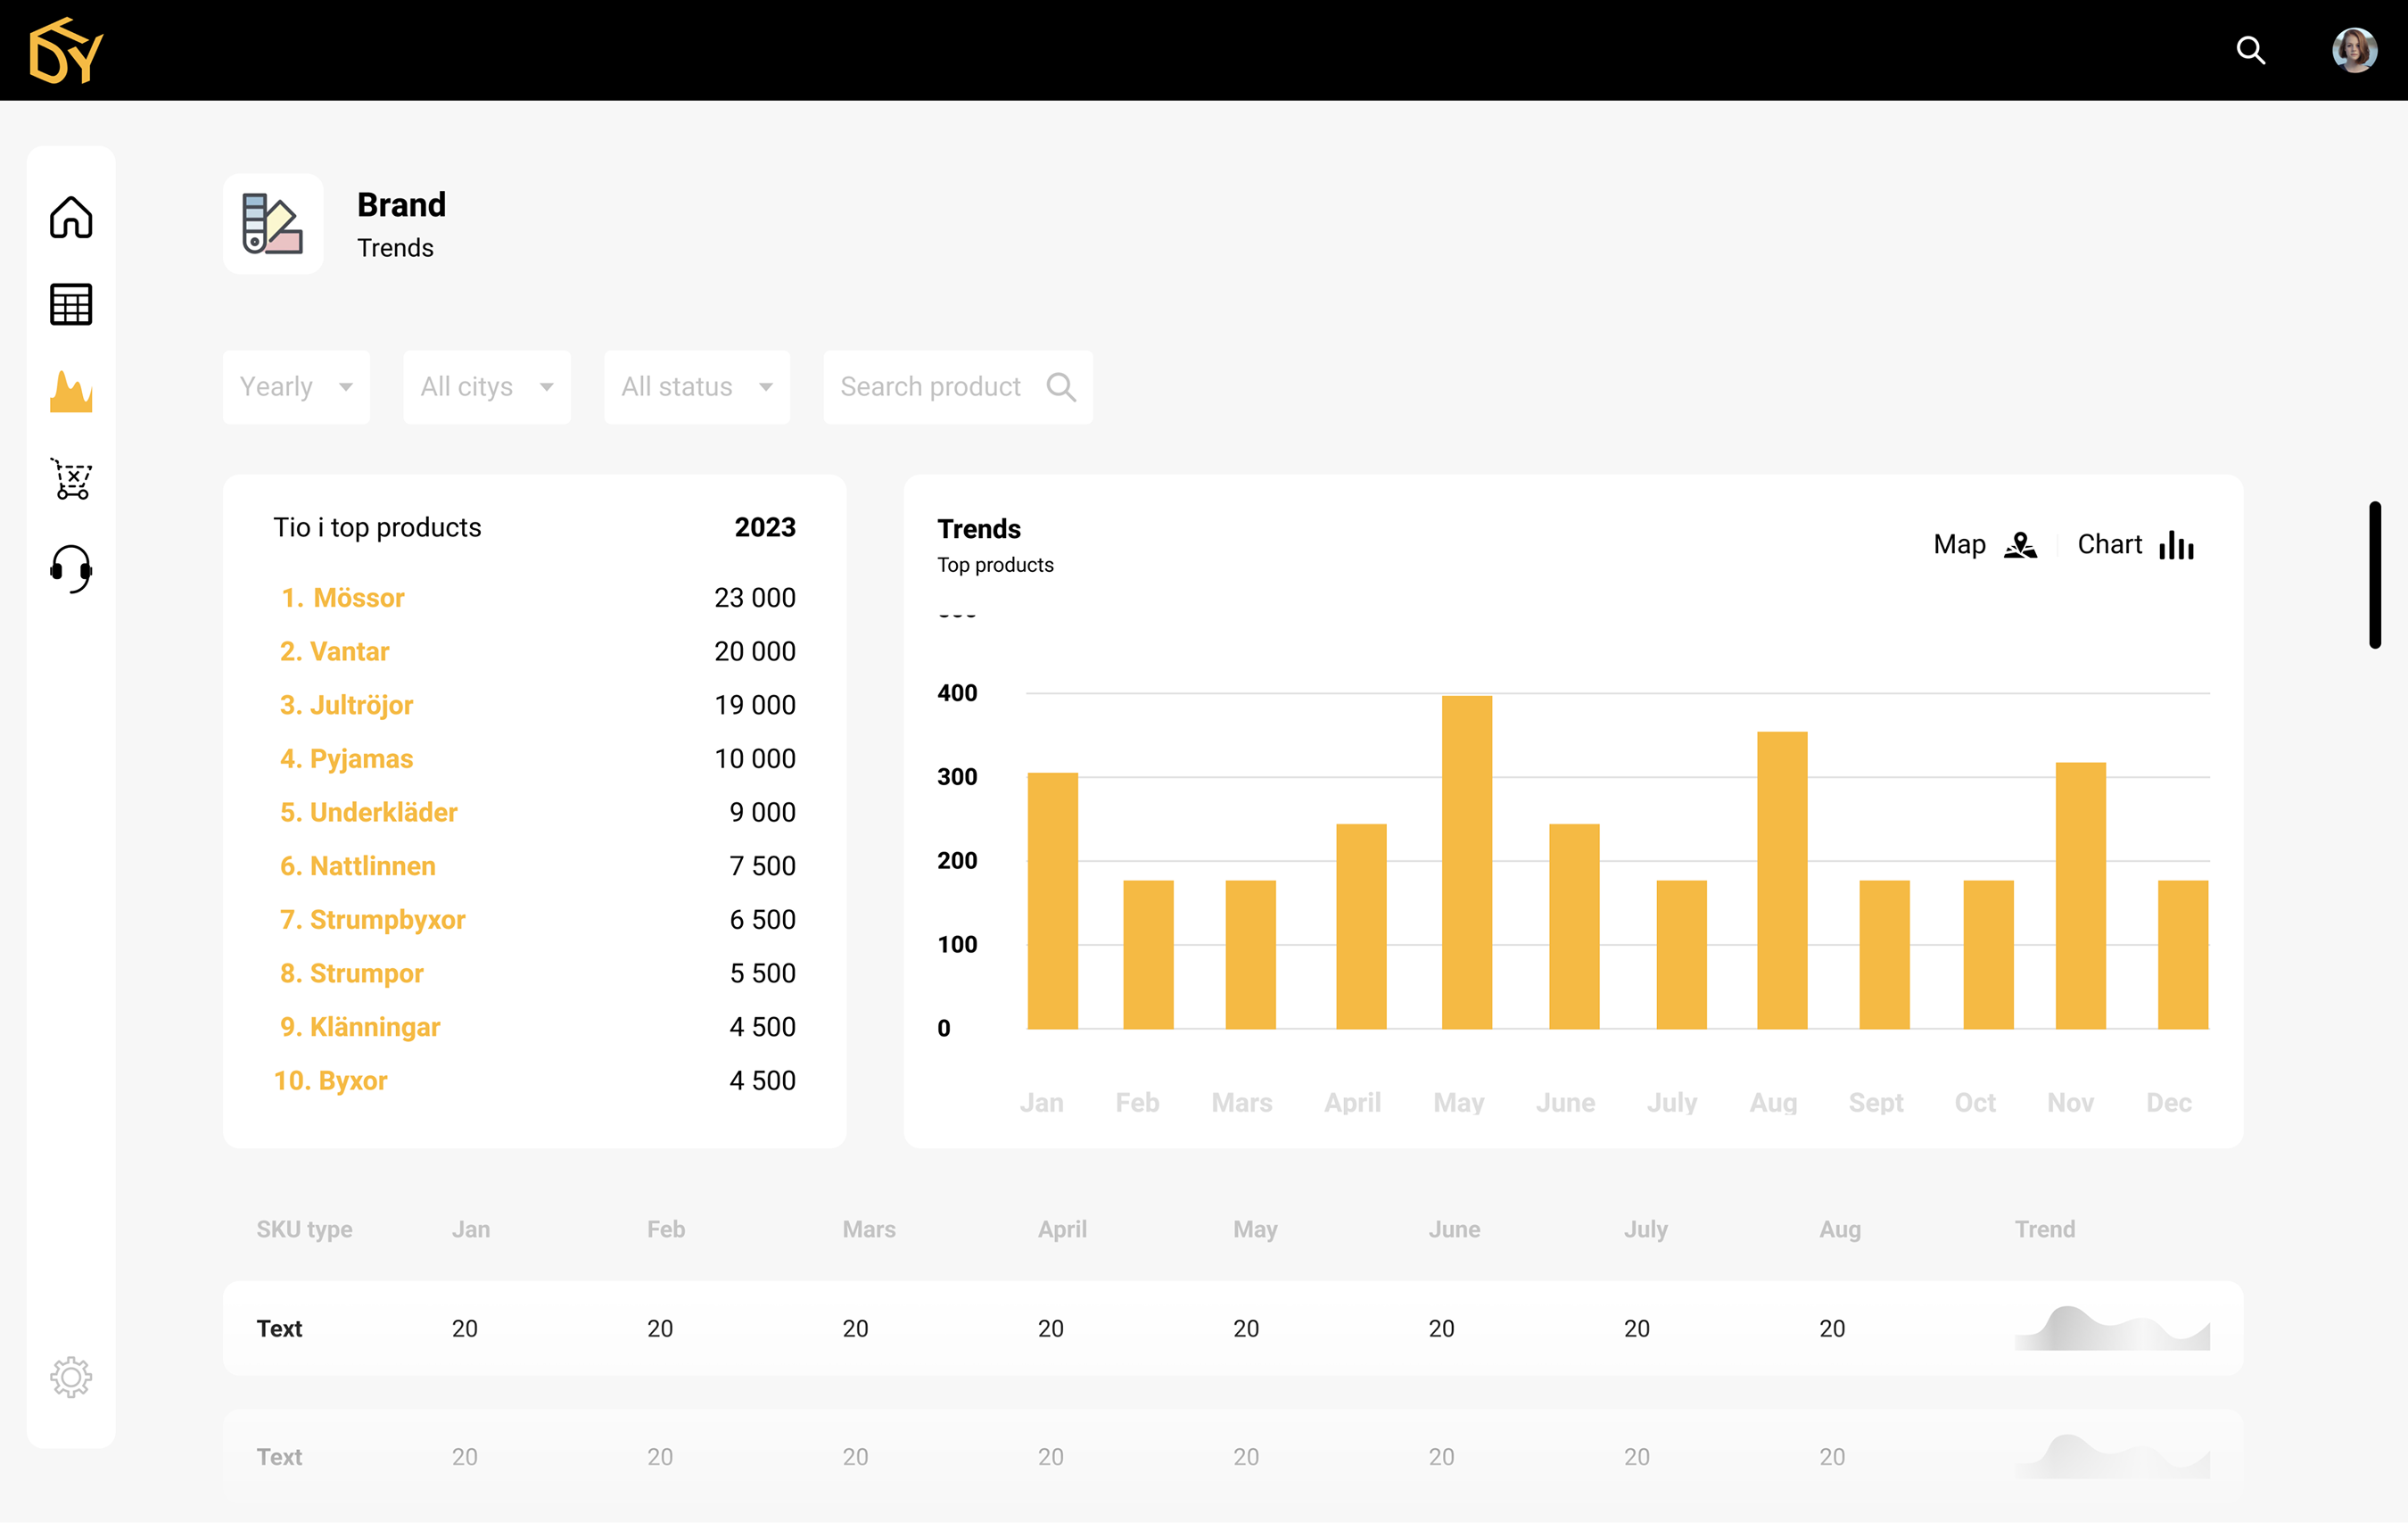Screen dimensions: 2408x1523
Task: Open the home icon in sidebar
Action: click(71, 217)
